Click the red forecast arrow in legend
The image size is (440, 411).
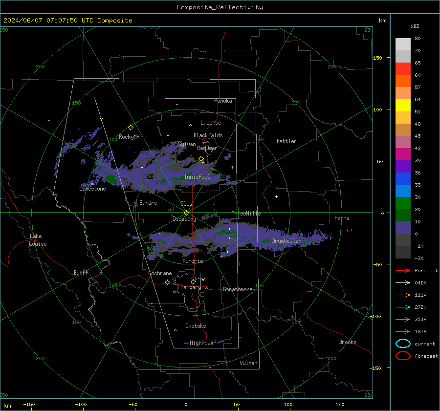[x=403, y=270]
